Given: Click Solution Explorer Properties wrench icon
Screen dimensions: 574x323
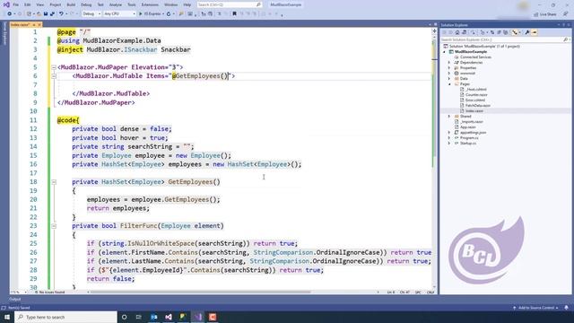Looking at the screenshot, I should pyautogui.click(x=527, y=32).
